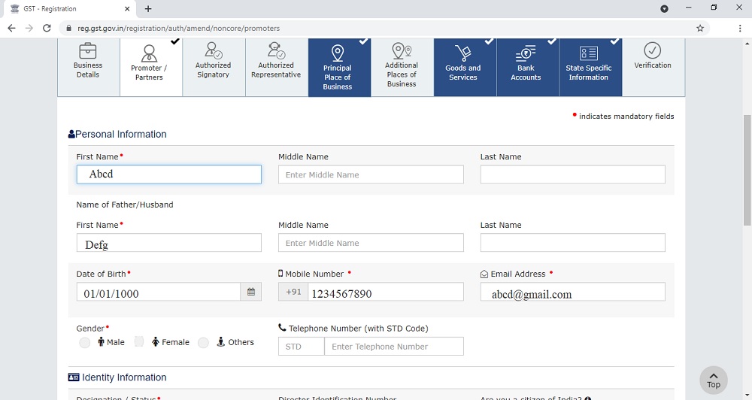The width and height of the screenshot is (752, 400).
Task: Click Father/Husband Last Name field
Action: tap(572, 243)
